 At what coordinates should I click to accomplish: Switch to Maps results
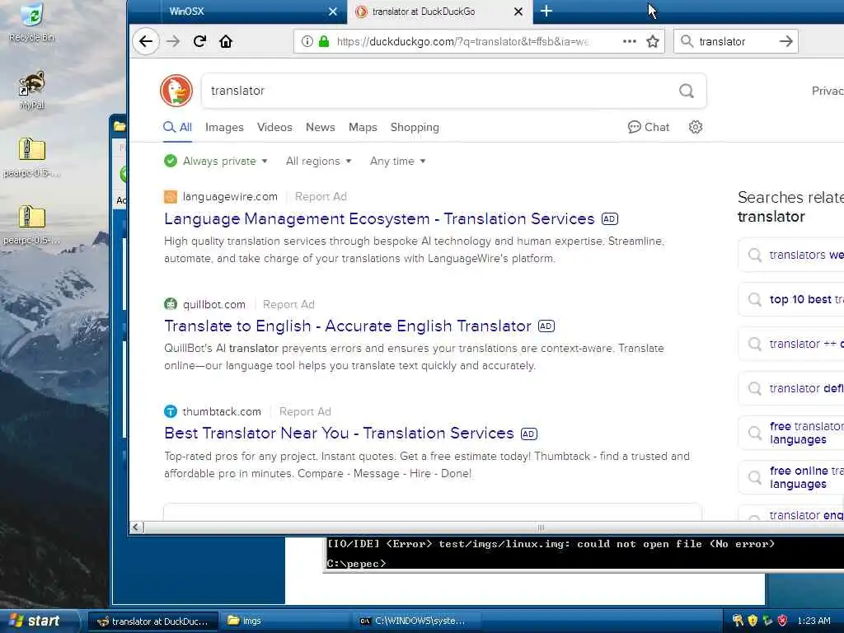point(363,128)
